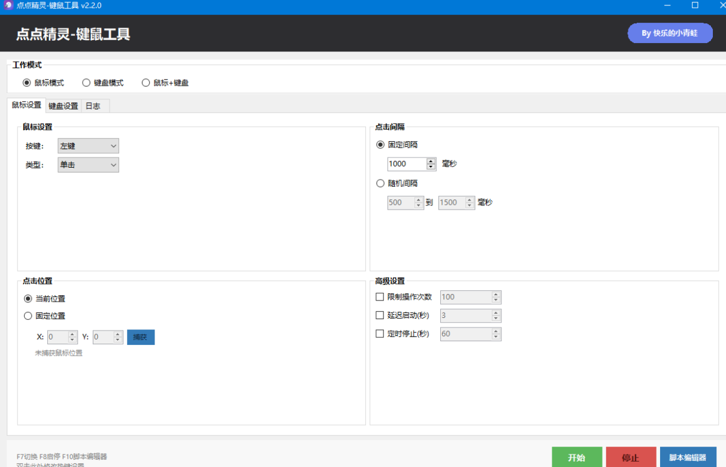Switch to 键盘设置 tab
The image size is (726, 467).
tap(63, 106)
